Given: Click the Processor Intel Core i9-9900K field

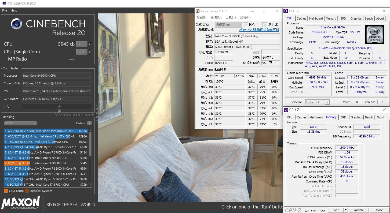Looking at the screenshot, I should [x=57, y=76].
